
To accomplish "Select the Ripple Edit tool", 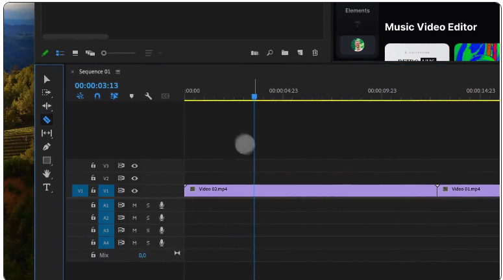I will [x=47, y=106].
